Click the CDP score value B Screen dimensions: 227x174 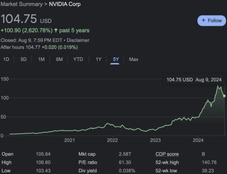point(203,154)
